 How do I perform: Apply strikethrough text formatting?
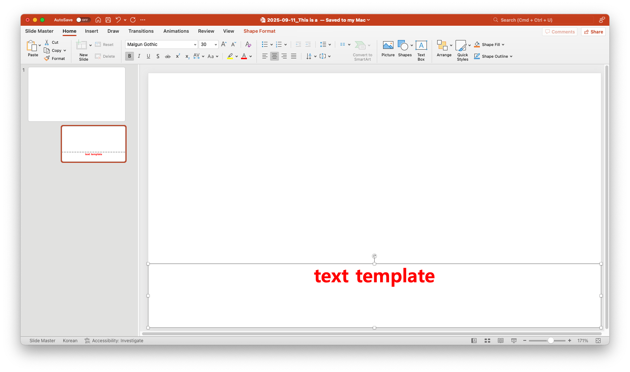click(167, 56)
